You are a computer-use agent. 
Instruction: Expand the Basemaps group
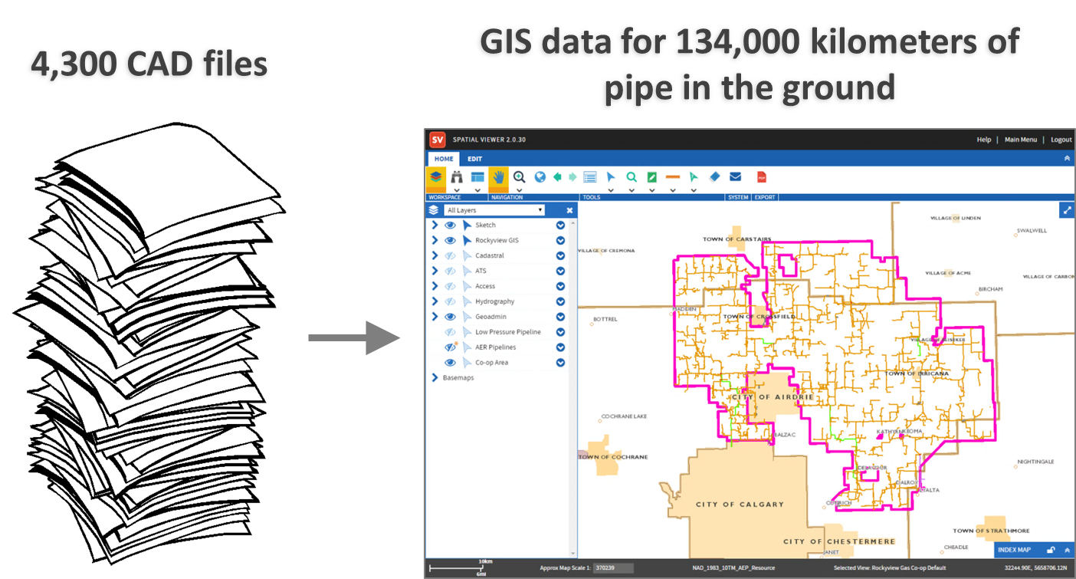pyautogui.click(x=435, y=378)
